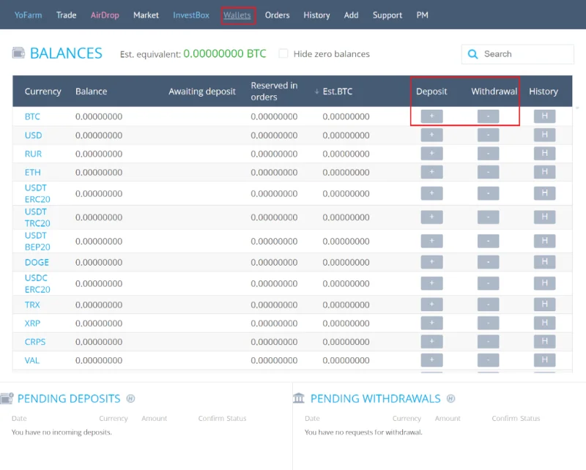
Task: Click deposit plus in VAL row
Action: tap(431, 359)
